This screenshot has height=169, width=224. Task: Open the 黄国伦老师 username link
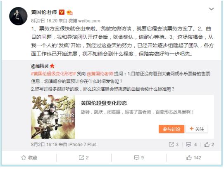click(x=44, y=12)
